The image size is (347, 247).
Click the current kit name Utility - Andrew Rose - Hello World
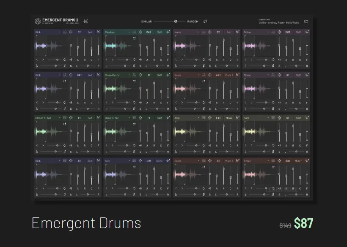(x=279, y=22)
